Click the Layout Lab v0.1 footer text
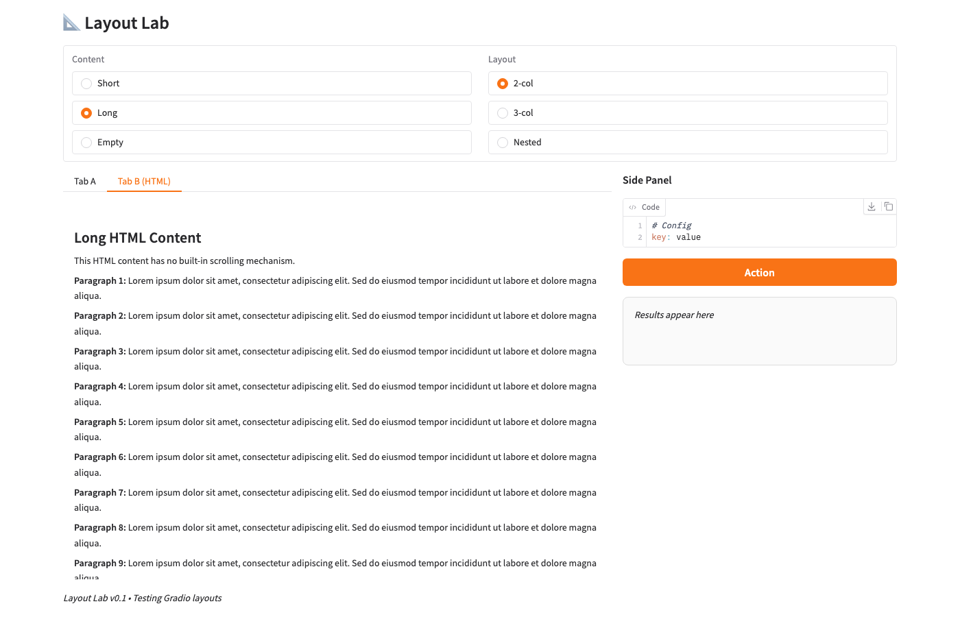The image size is (960, 617). click(x=143, y=598)
